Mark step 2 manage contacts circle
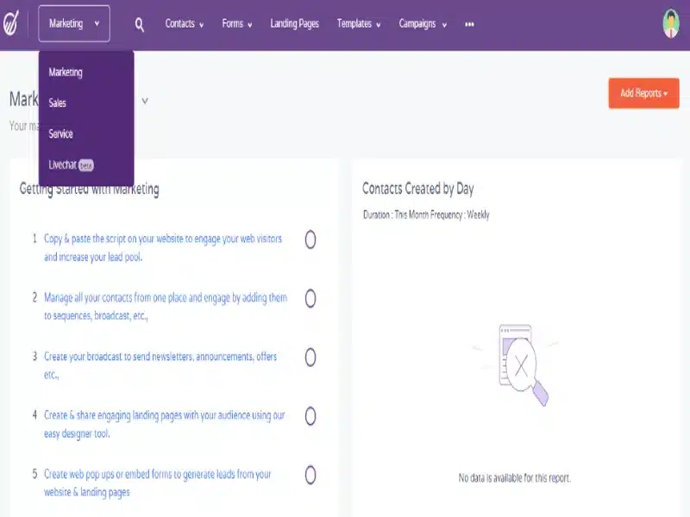Screen dimensions: 690x517 pyautogui.click(x=310, y=298)
